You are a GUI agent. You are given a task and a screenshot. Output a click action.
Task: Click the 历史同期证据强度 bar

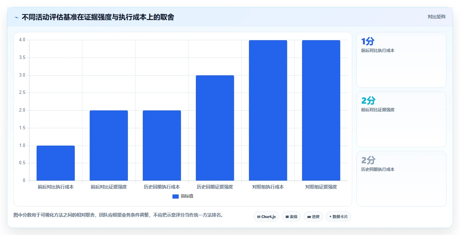tap(215, 128)
